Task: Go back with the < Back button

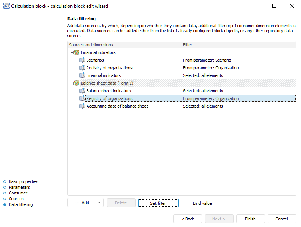Action: click(x=188, y=219)
